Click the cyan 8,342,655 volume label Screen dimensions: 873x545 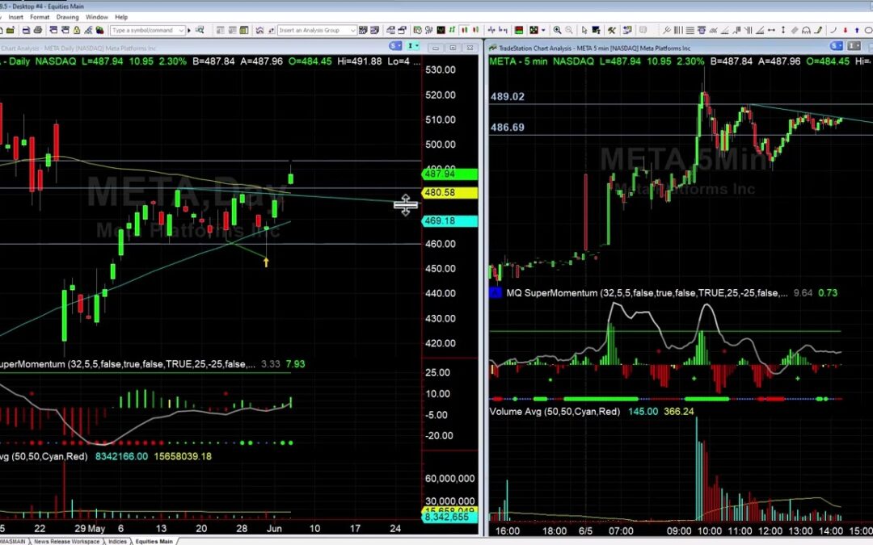pyautogui.click(x=450, y=518)
